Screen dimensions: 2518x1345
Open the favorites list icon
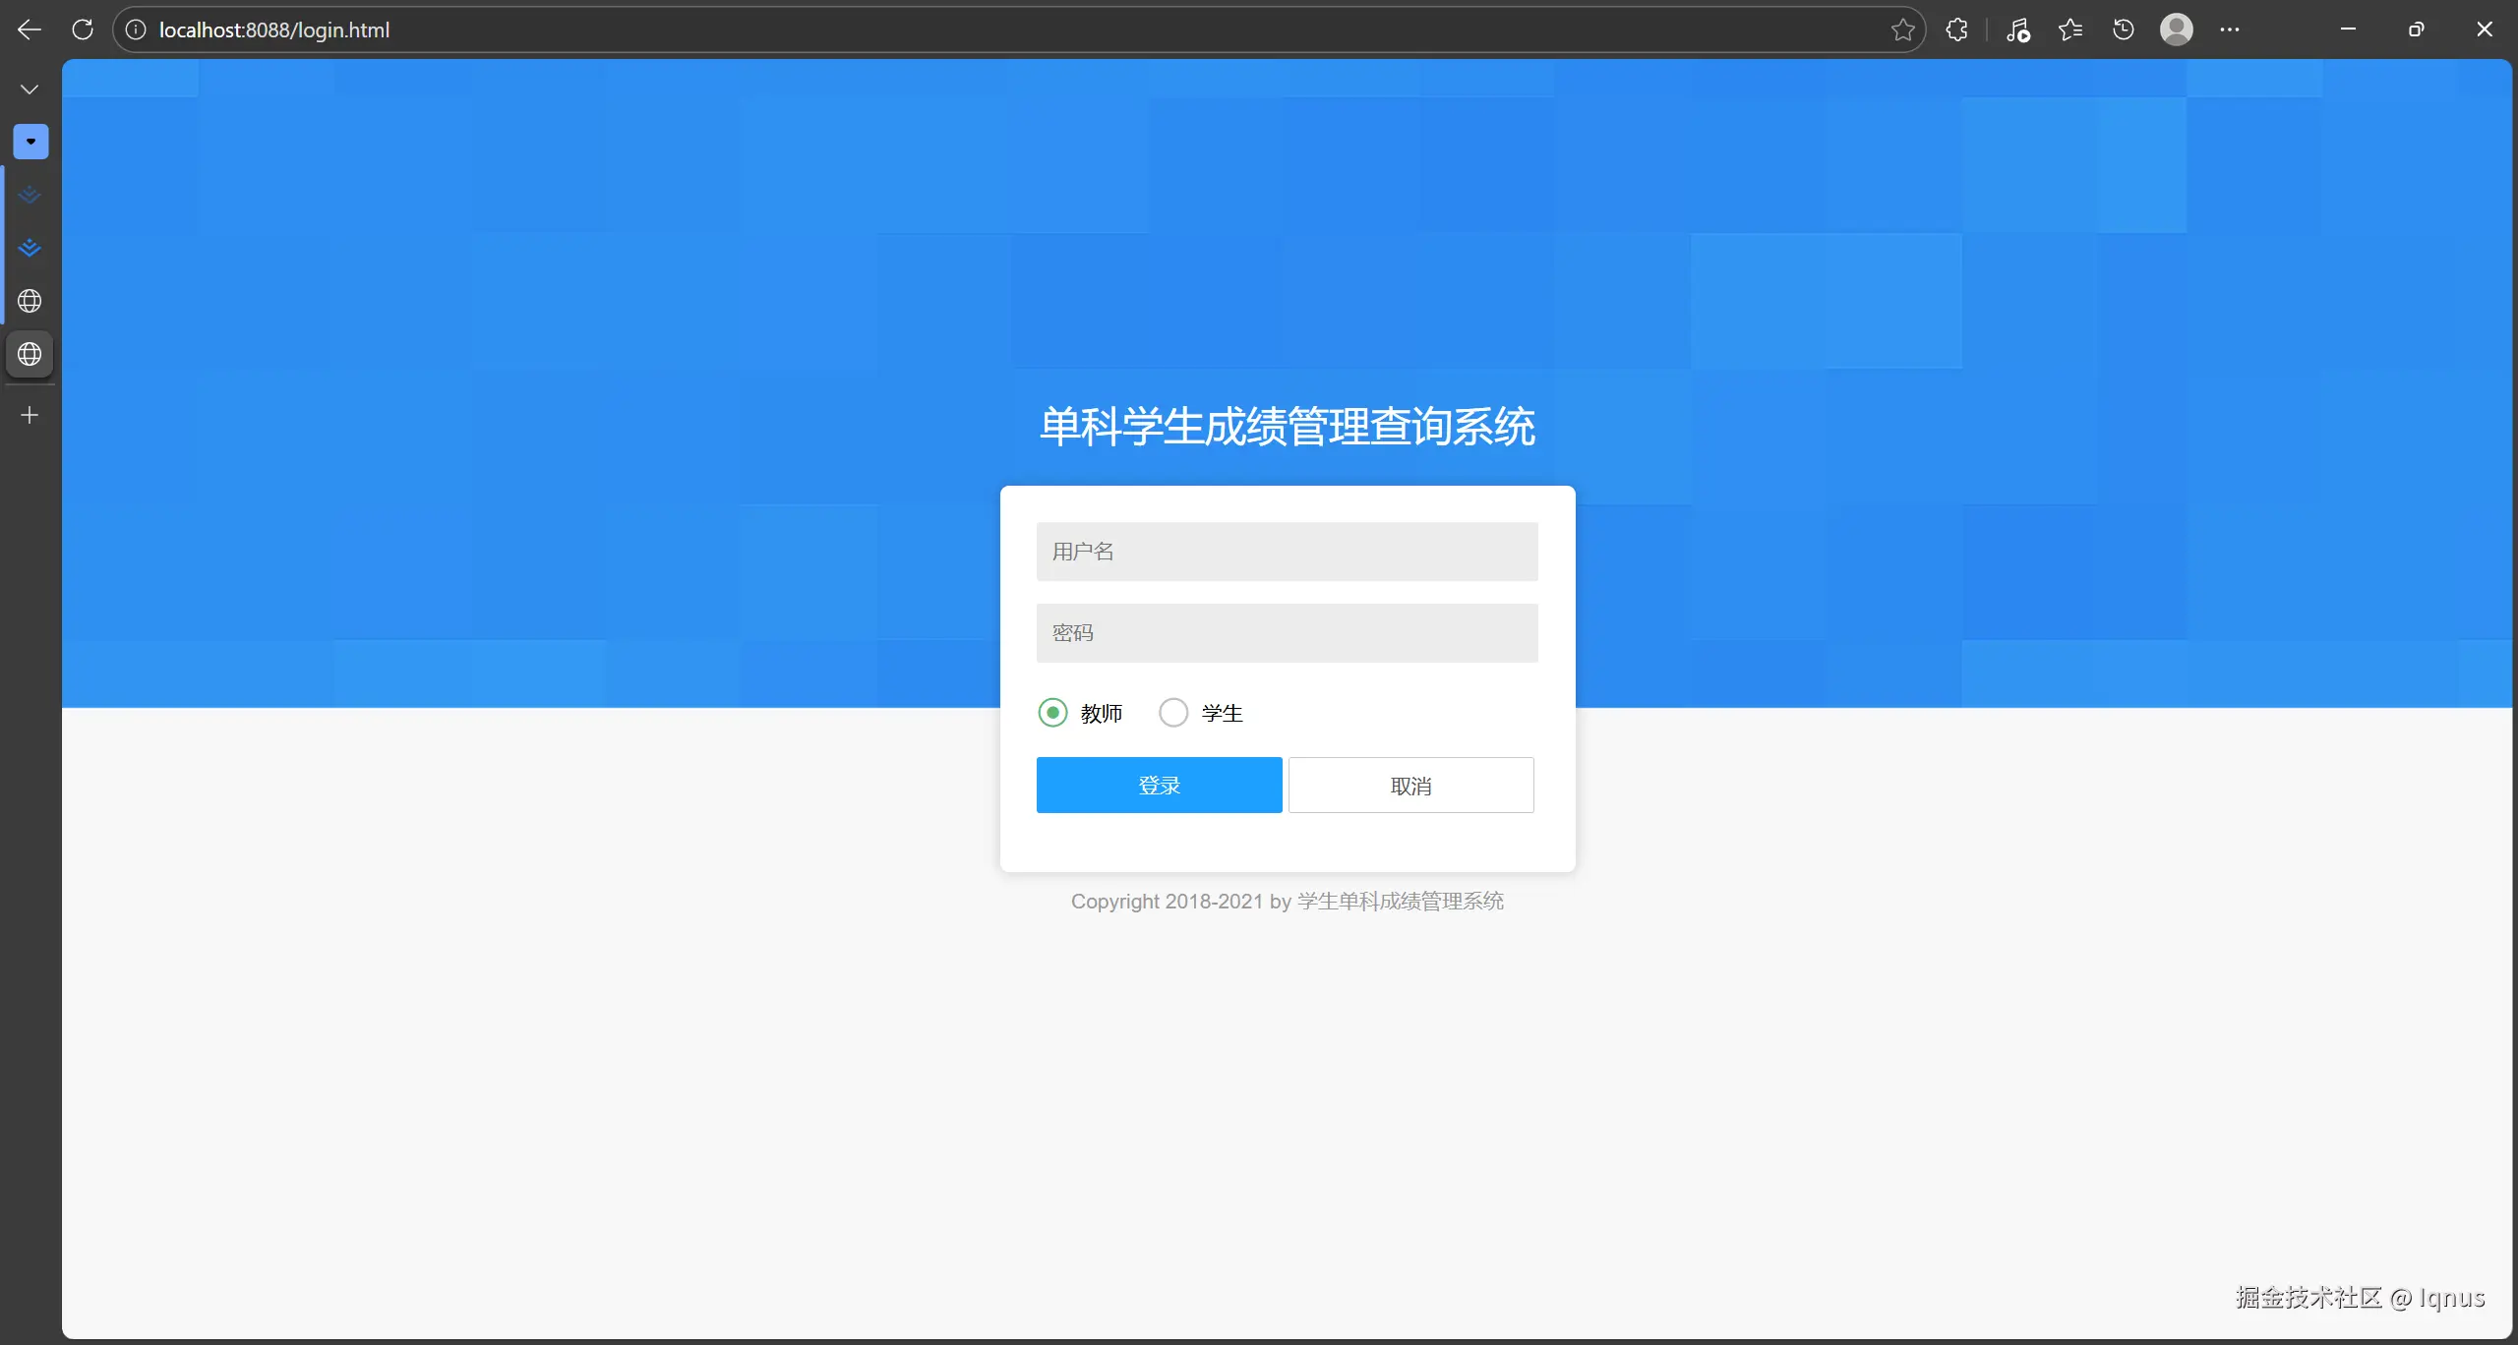coord(2070,29)
